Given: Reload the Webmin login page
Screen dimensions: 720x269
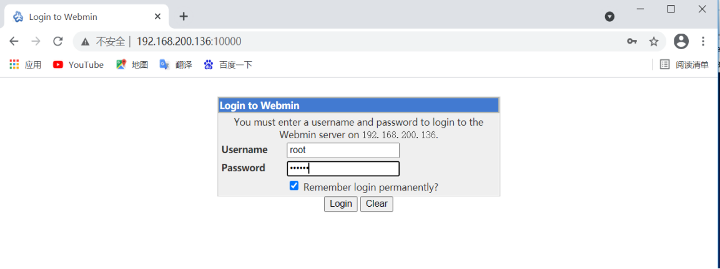Looking at the screenshot, I should [x=57, y=42].
